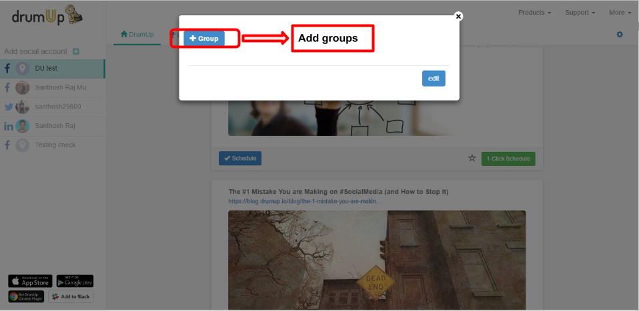639x311 pixels.
Task: Click the LinkedIn icon beside Santhosh Raj
Action: coord(9,126)
